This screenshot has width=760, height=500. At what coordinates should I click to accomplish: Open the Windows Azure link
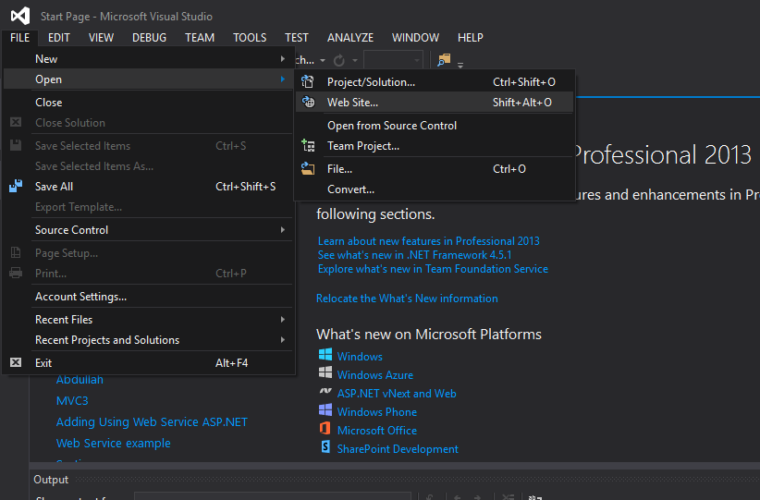[x=375, y=374]
